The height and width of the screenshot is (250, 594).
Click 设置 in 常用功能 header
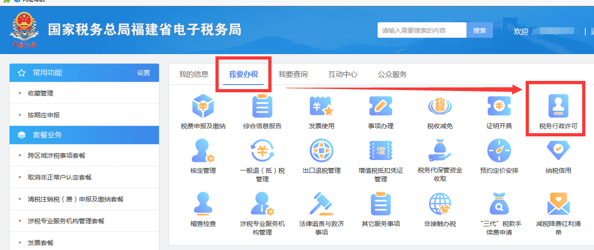(x=143, y=73)
